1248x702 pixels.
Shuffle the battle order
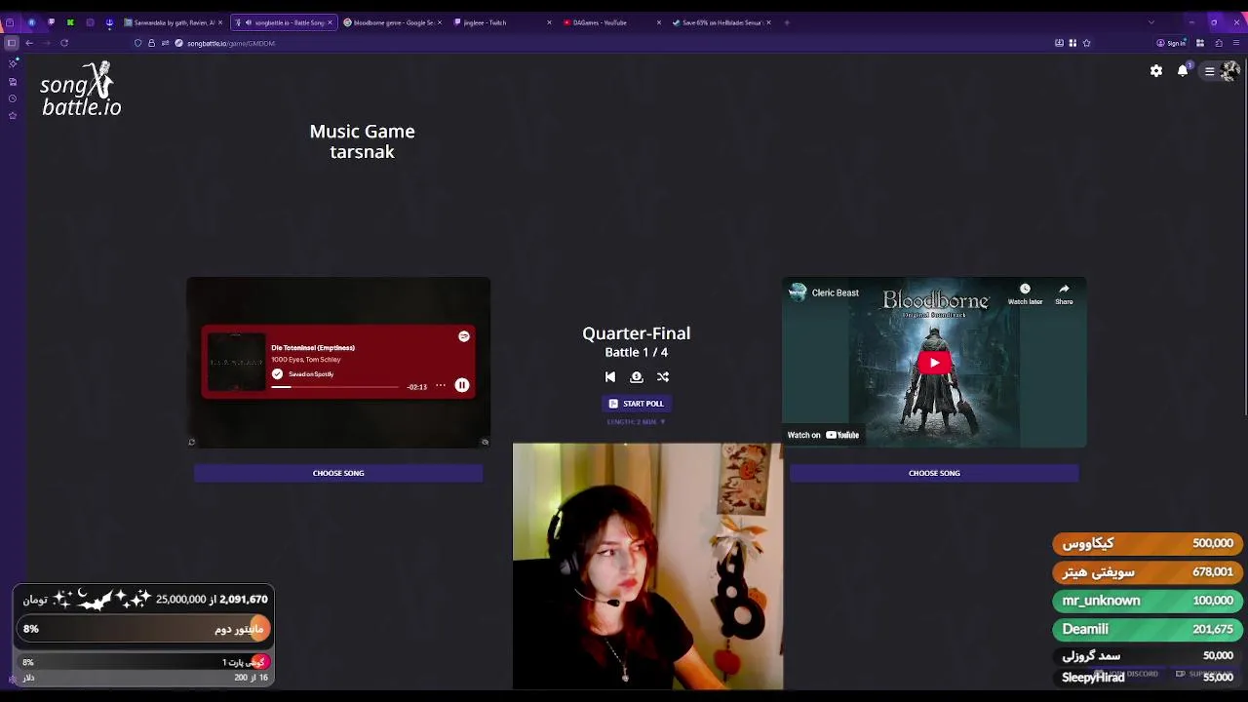coord(663,377)
